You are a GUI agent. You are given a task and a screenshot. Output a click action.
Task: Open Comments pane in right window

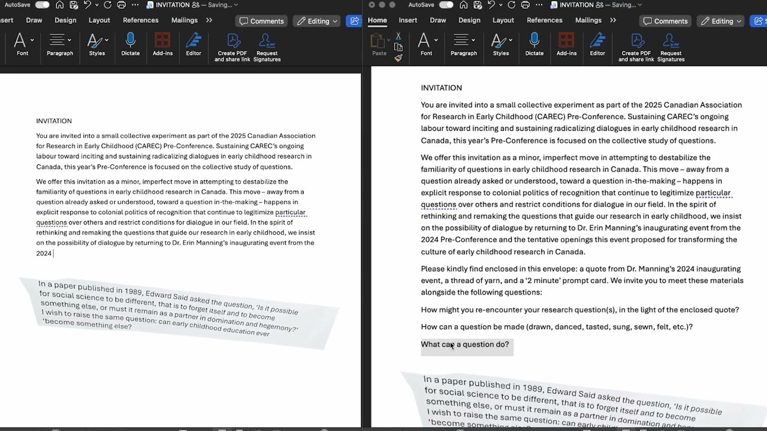tap(665, 21)
